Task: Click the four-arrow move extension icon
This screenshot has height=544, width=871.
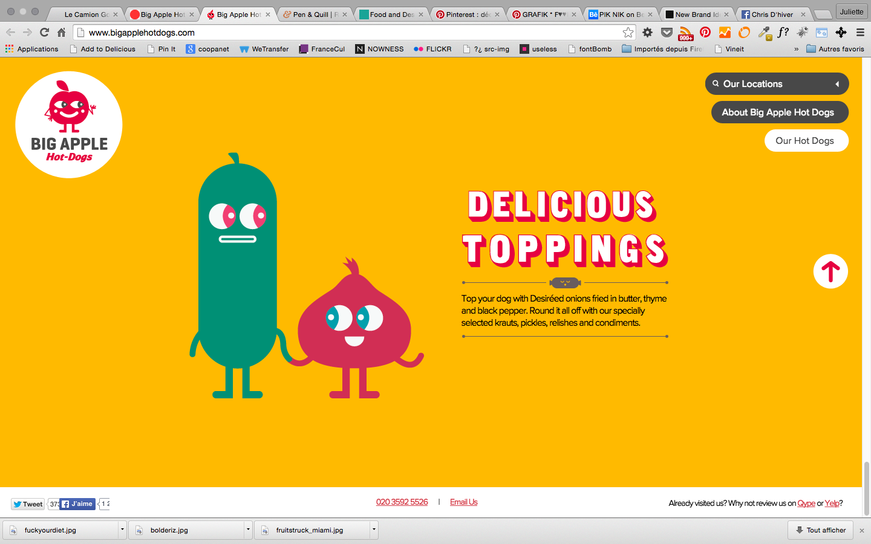Action: pos(841,33)
